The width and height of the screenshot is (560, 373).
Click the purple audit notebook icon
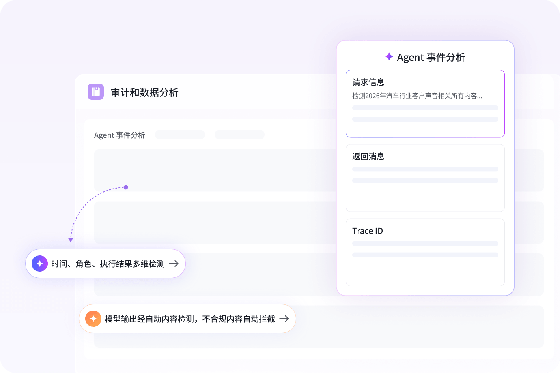pyautogui.click(x=96, y=92)
